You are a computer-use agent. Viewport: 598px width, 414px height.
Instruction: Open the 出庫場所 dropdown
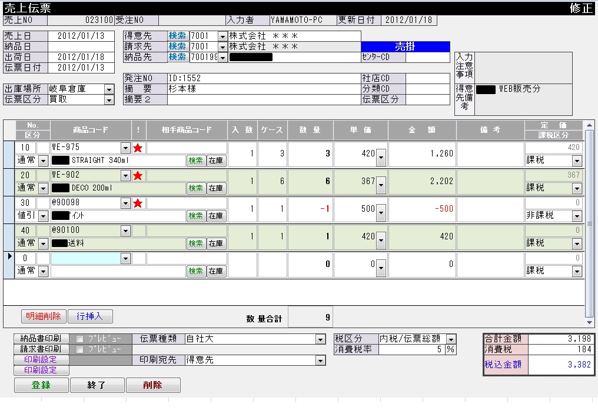tap(109, 89)
